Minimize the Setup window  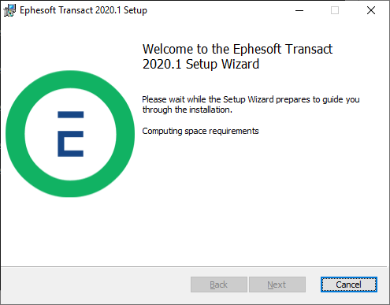(299, 10)
